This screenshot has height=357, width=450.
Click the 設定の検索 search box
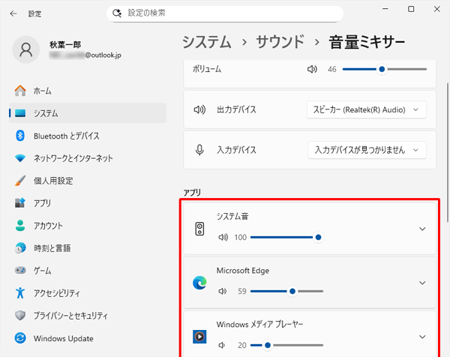[225, 13]
